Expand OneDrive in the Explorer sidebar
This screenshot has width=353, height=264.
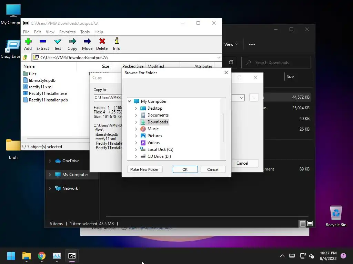[50, 161]
